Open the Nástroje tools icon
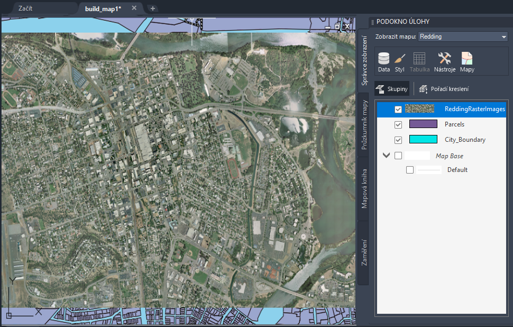This screenshot has height=327, width=513. [445, 62]
